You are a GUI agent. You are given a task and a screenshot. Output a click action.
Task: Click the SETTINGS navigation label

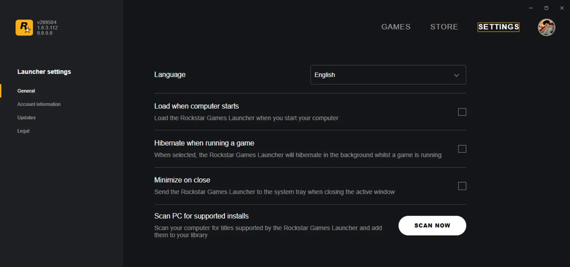(498, 27)
